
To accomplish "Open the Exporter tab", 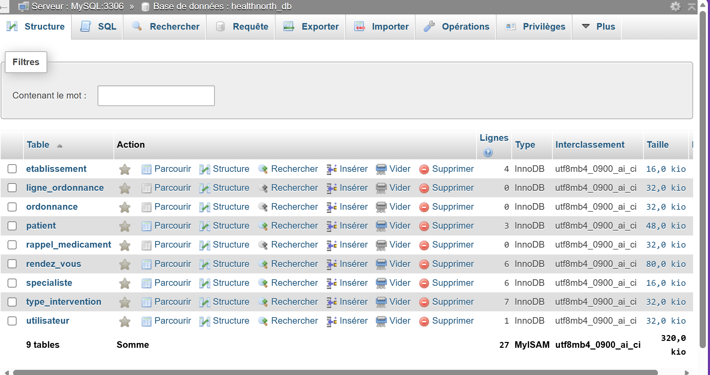I will coord(311,27).
